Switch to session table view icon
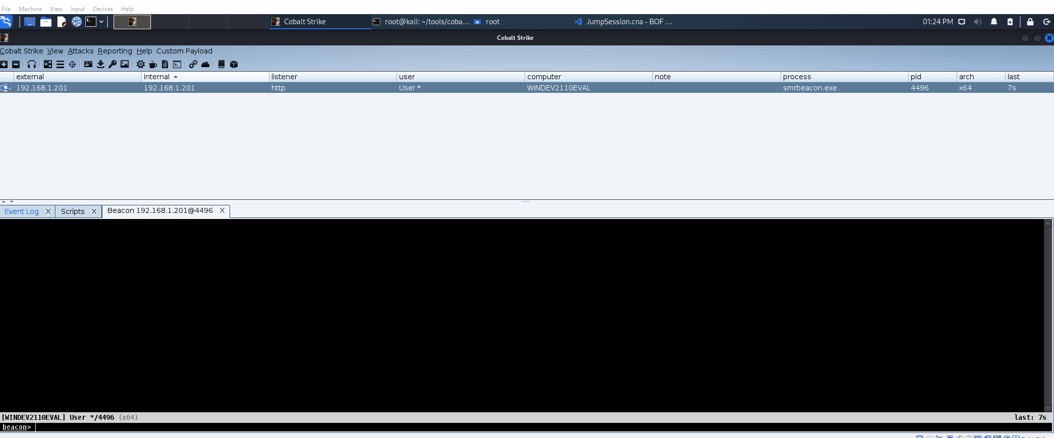The image size is (1054, 438). click(60, 64)
